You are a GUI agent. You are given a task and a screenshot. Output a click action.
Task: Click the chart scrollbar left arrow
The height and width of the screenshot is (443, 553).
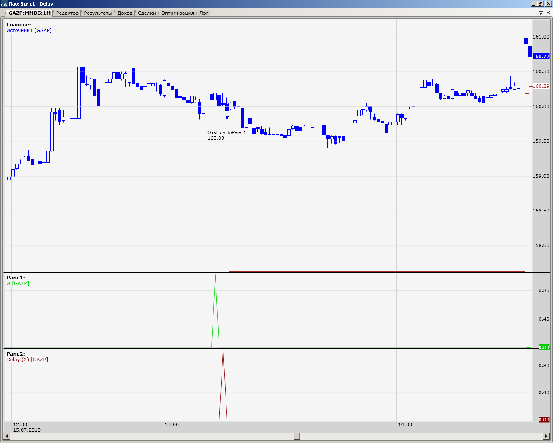pos(7,436)
